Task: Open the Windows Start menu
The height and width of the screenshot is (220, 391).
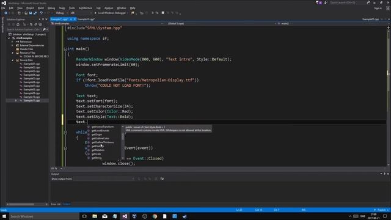Action: [x=4, y=216]
